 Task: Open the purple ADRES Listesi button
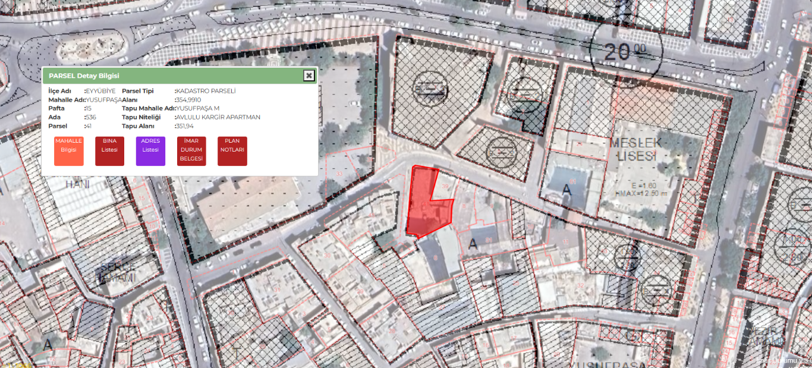point(150,151)
